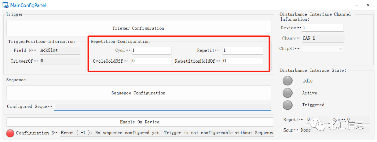Viewport: 377px width, 142px height.
Task: Click the Cycles input field
Action: 151,50
